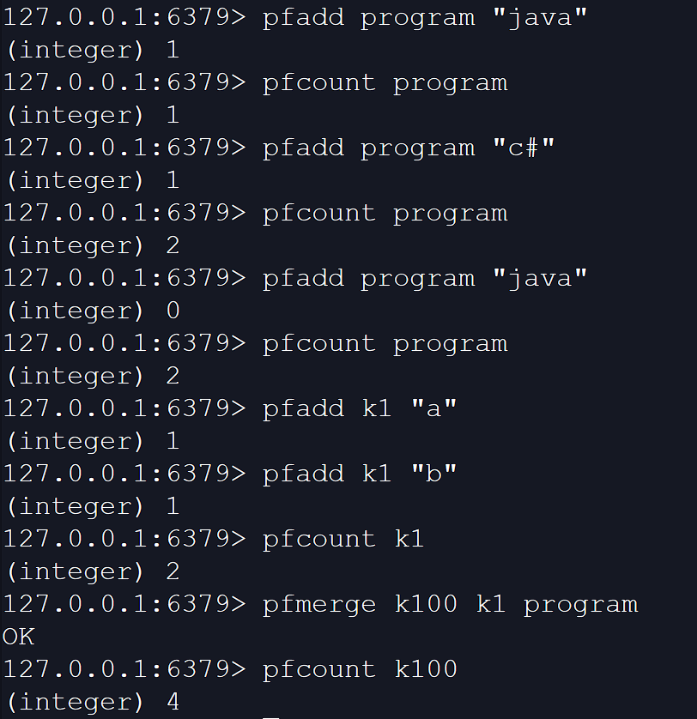Click the prompt before "pfcount k100"
Screen dimensions: 697x719
click(124, 669)
